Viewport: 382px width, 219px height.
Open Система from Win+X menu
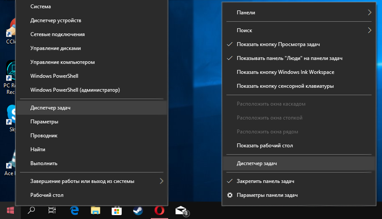click(x=92, y=7)
